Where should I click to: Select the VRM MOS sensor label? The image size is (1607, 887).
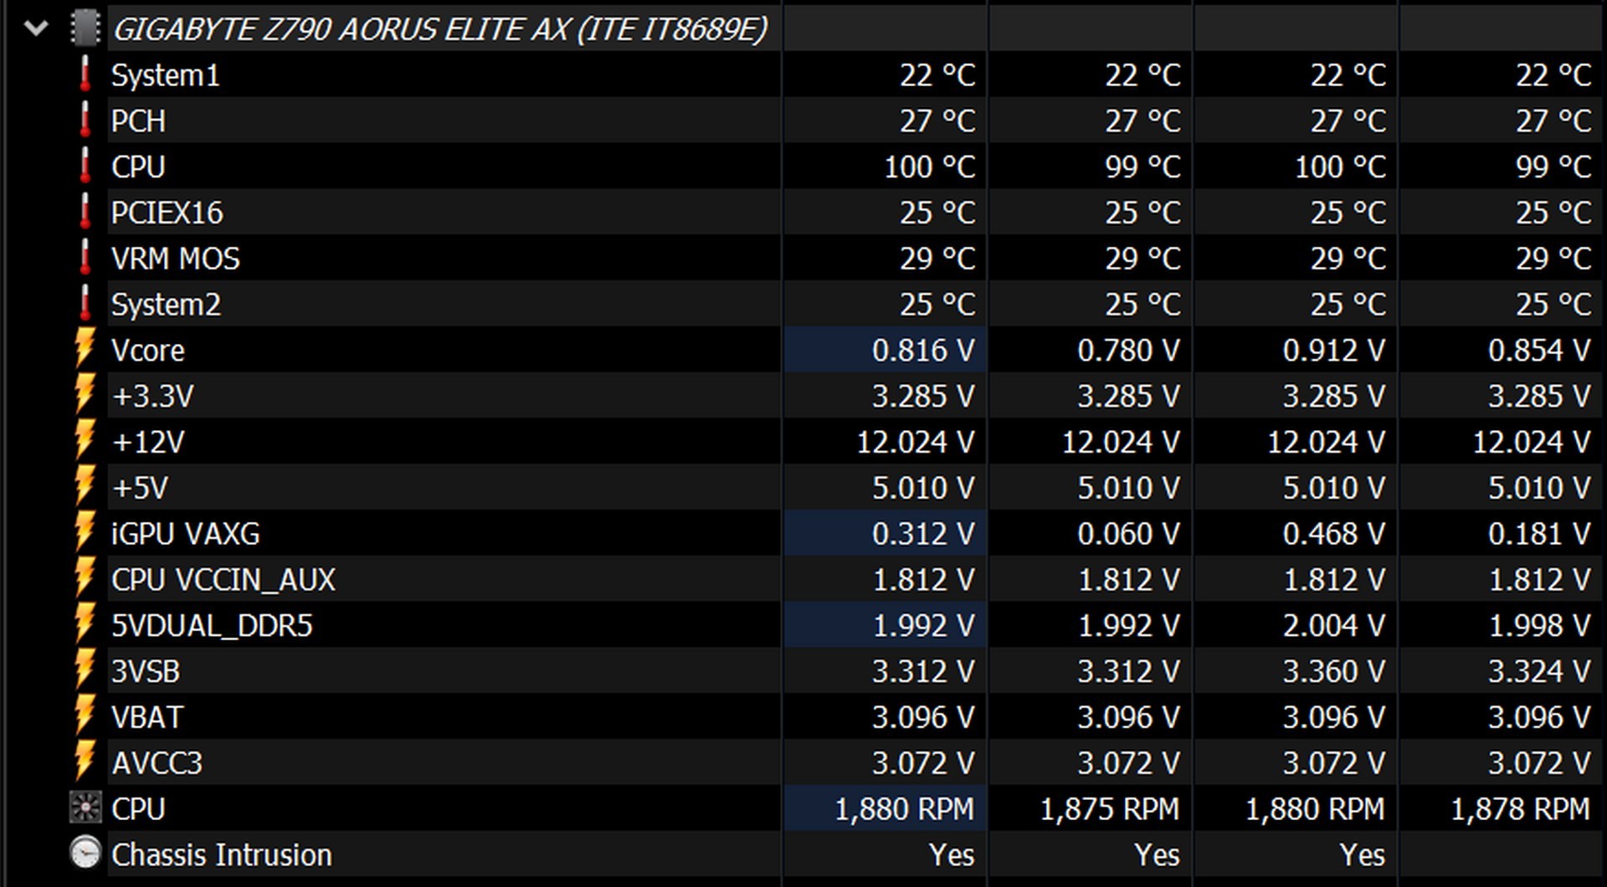point(175,259)
